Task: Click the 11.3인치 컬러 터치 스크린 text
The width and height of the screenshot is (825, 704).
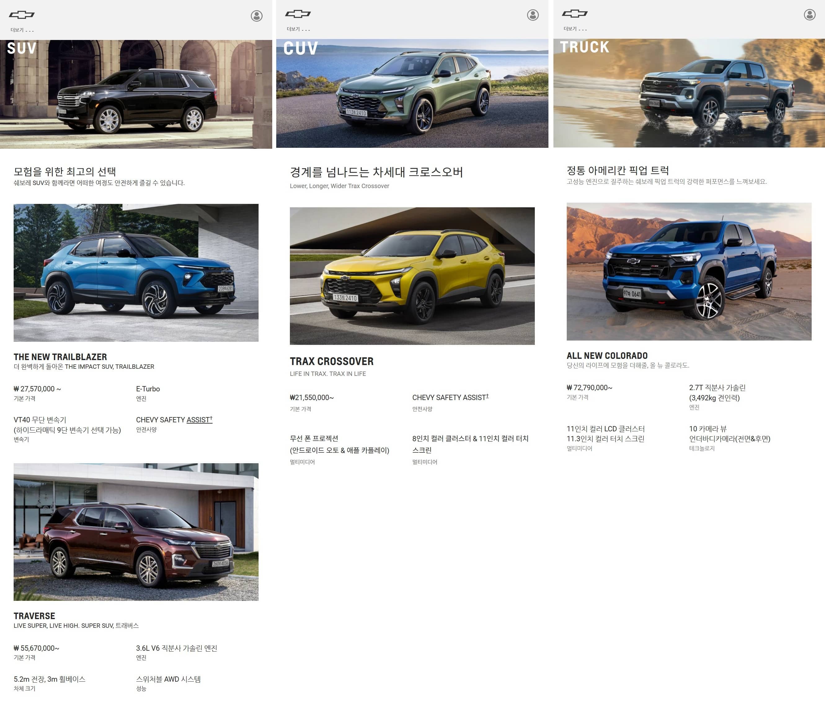Action: (605, 439)
